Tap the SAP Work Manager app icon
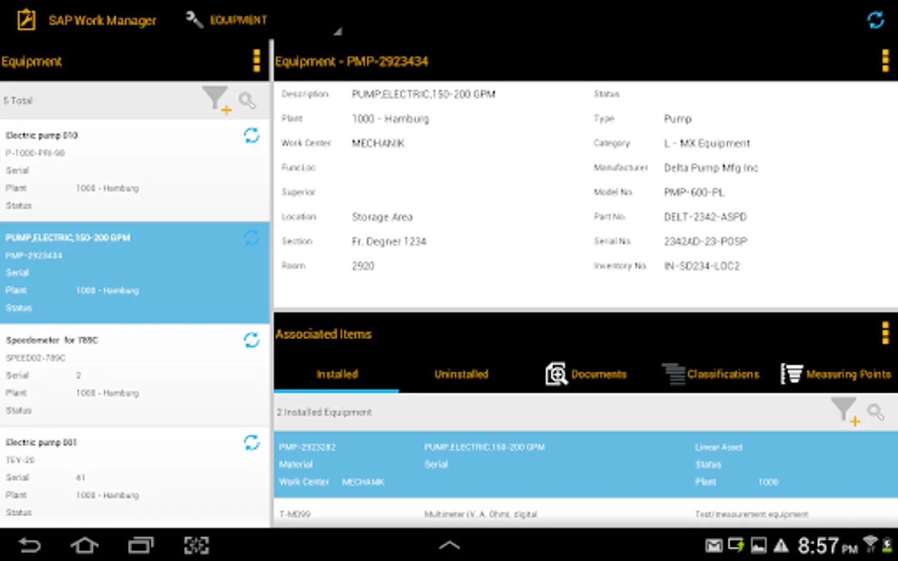The width and height of the screenshot is (898, 561). tap(26, 19)
